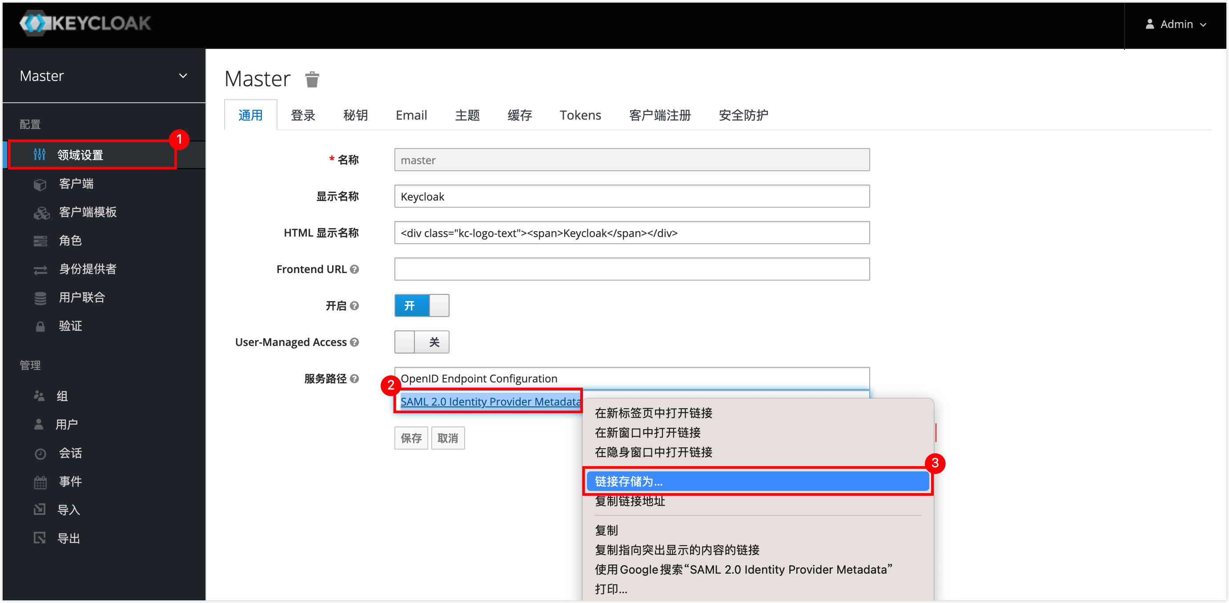This screenshot has width=1229, height=603.
Task: Click the Frontend URL input field
Action: [x=632, y=269]
